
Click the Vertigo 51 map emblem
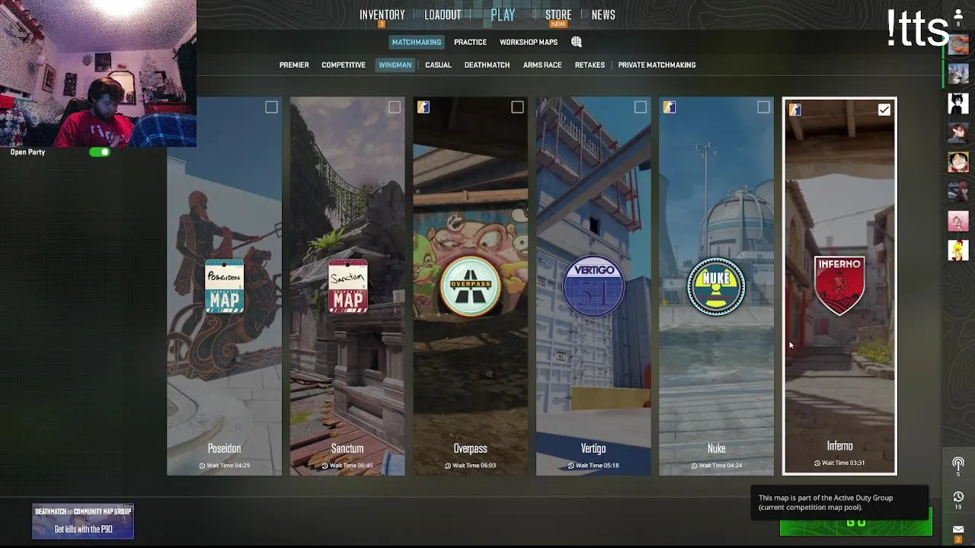click(x=593, y=286)
